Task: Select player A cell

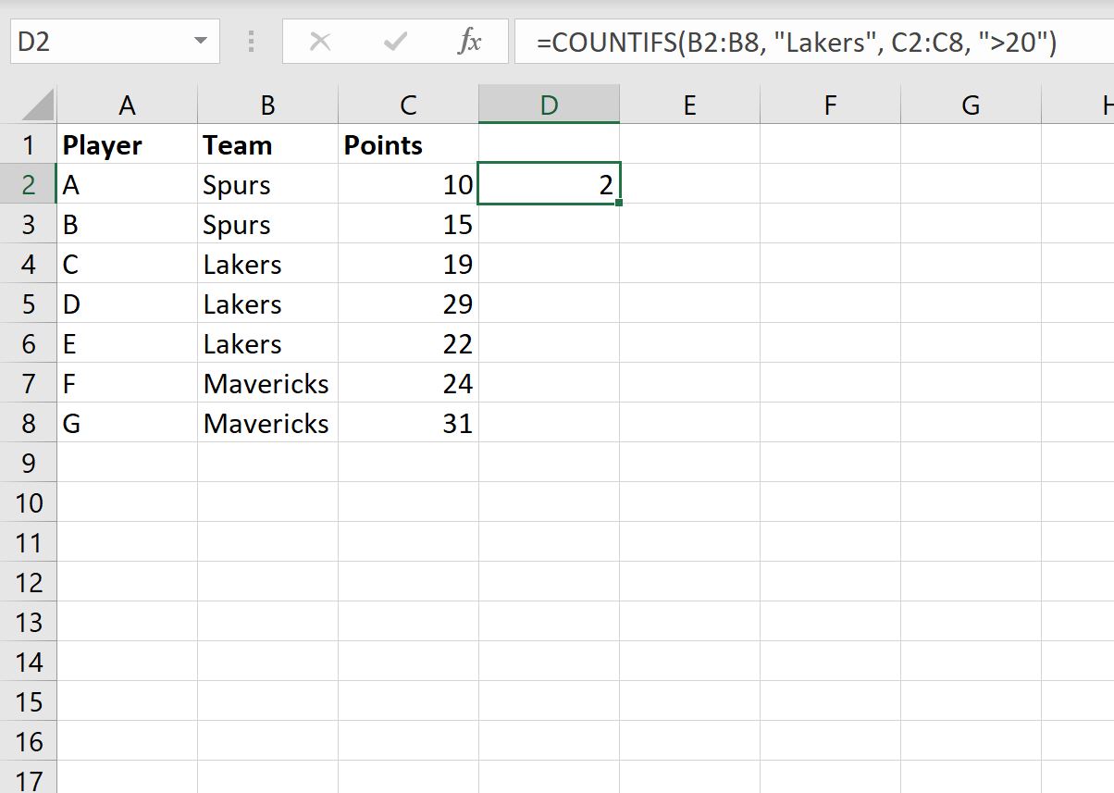Action: coord(128,184)
